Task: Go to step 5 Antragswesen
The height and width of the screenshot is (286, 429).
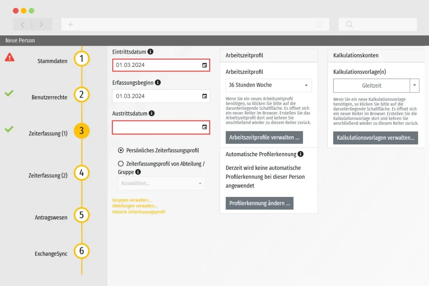Action: pos(82,215)
